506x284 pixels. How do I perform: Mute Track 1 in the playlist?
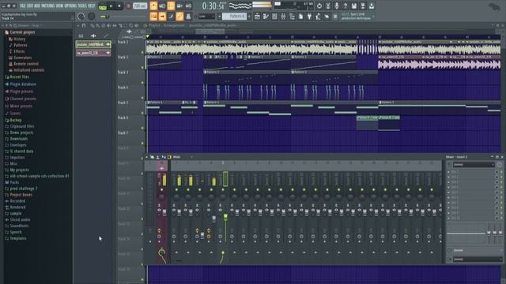pyautogui.click(x=142, y=52)
